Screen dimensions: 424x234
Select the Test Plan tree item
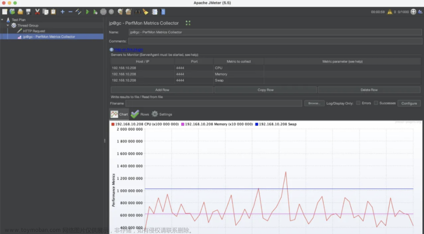click(19, 20)
